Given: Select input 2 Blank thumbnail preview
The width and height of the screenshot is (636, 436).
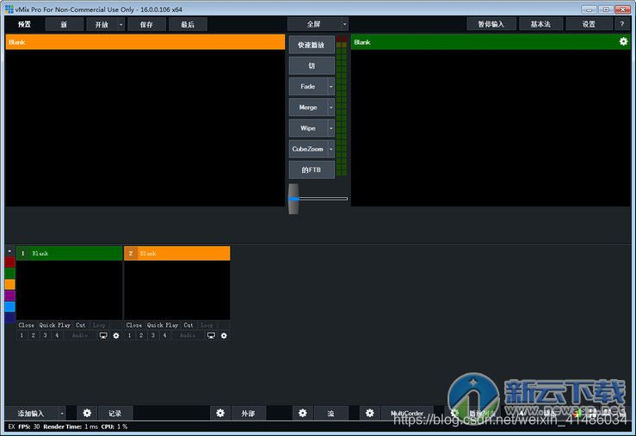Looking at the screenshot, I should tap(177, 290).
